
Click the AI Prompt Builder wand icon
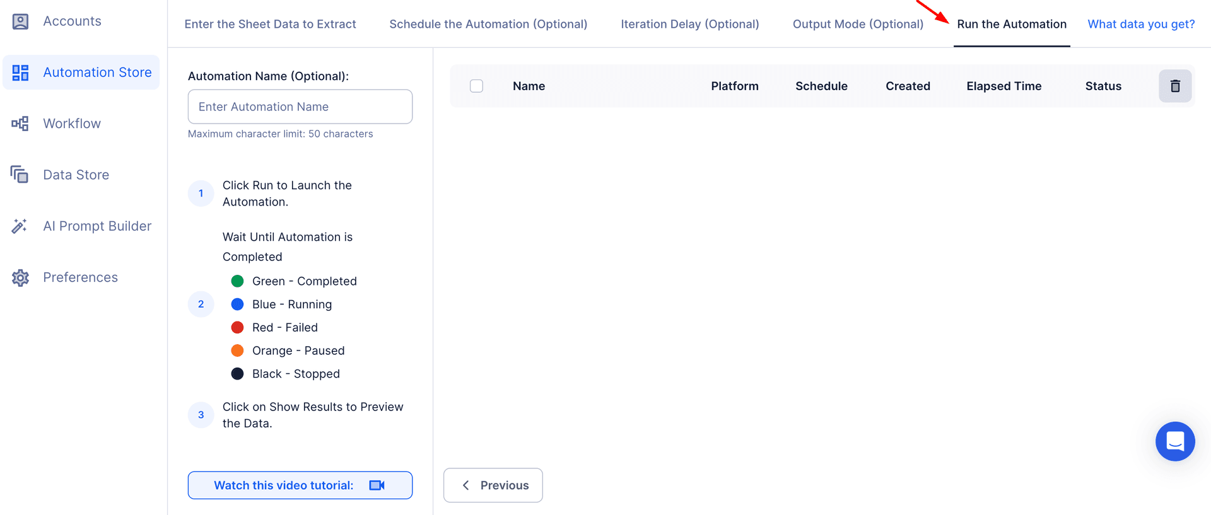pos(20,226)
